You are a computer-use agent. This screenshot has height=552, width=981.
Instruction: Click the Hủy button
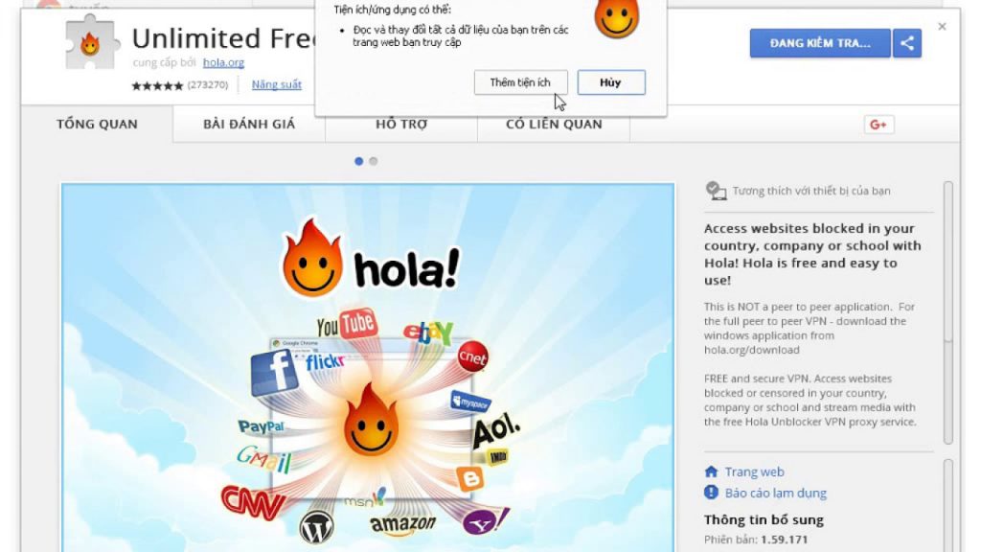[610, 82]
